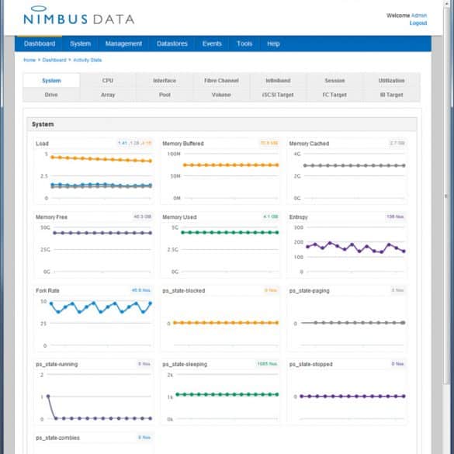This screenshot has width=454, height=454.
Task: Click the Memory Used value label
Action: pyautogui.click(x=270, y=217)
